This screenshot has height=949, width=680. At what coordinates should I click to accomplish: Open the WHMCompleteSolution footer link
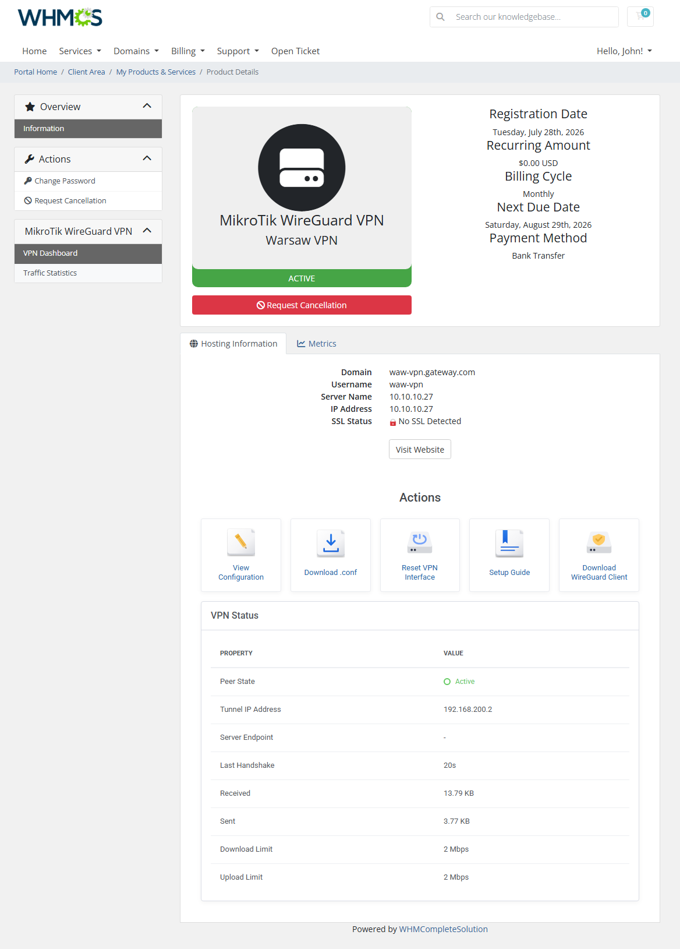pyautogui.click(x=443, y=929)
